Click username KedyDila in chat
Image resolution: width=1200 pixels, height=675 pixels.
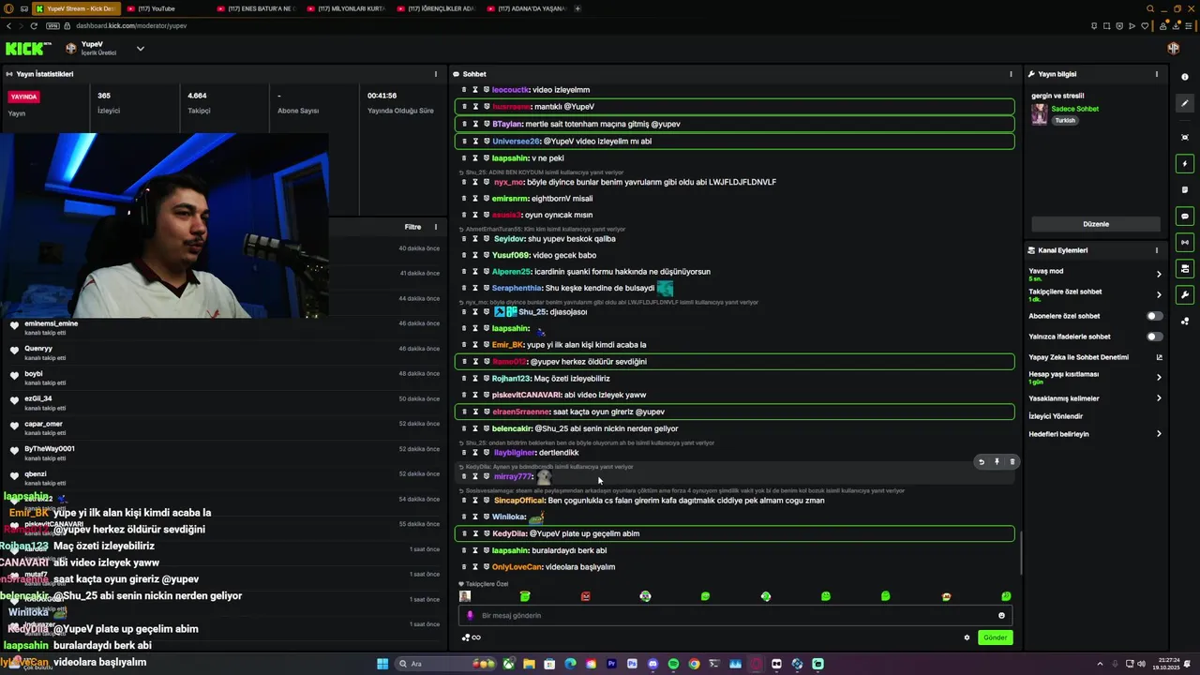coord(509,533)
